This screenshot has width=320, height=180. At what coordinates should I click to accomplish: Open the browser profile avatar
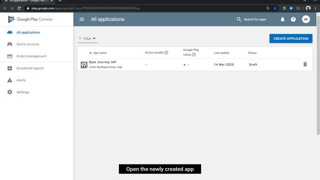pos(308,8)
